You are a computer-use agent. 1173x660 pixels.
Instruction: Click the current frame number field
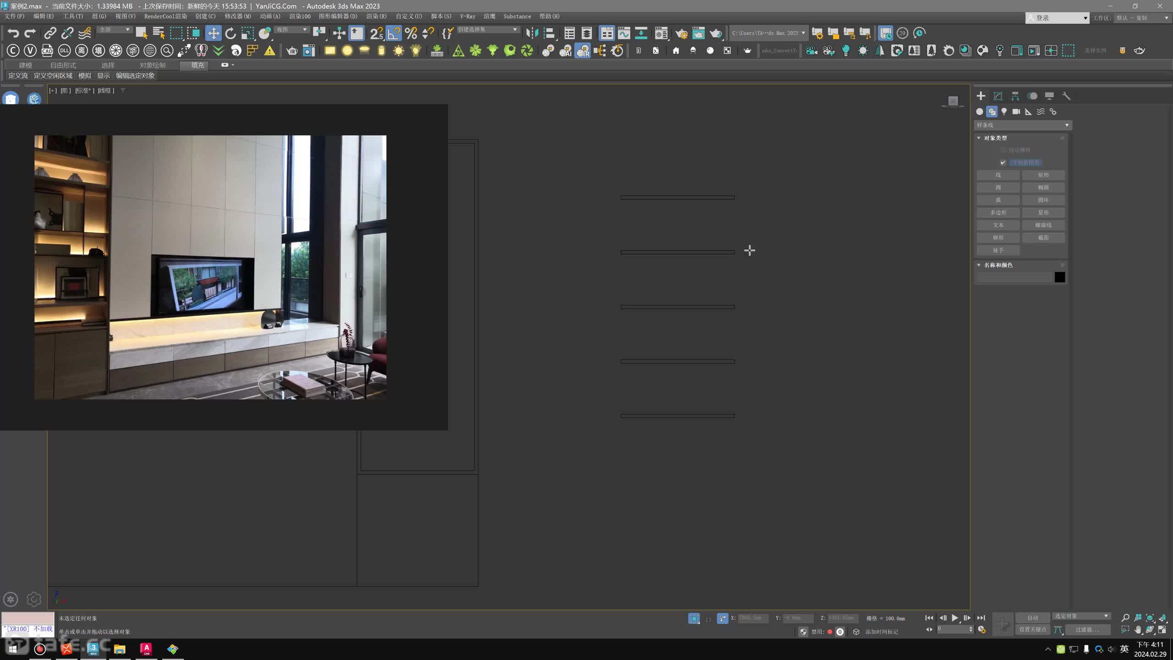pyautogui.click(x=953, y=629)
